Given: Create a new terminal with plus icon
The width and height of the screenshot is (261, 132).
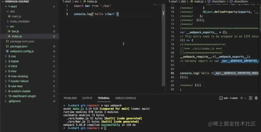Looking at the screenshot, I should 241,98.
